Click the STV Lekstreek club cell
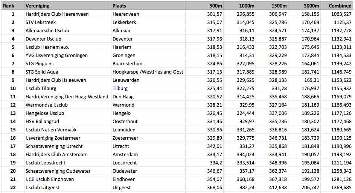 tap(68, 23)
